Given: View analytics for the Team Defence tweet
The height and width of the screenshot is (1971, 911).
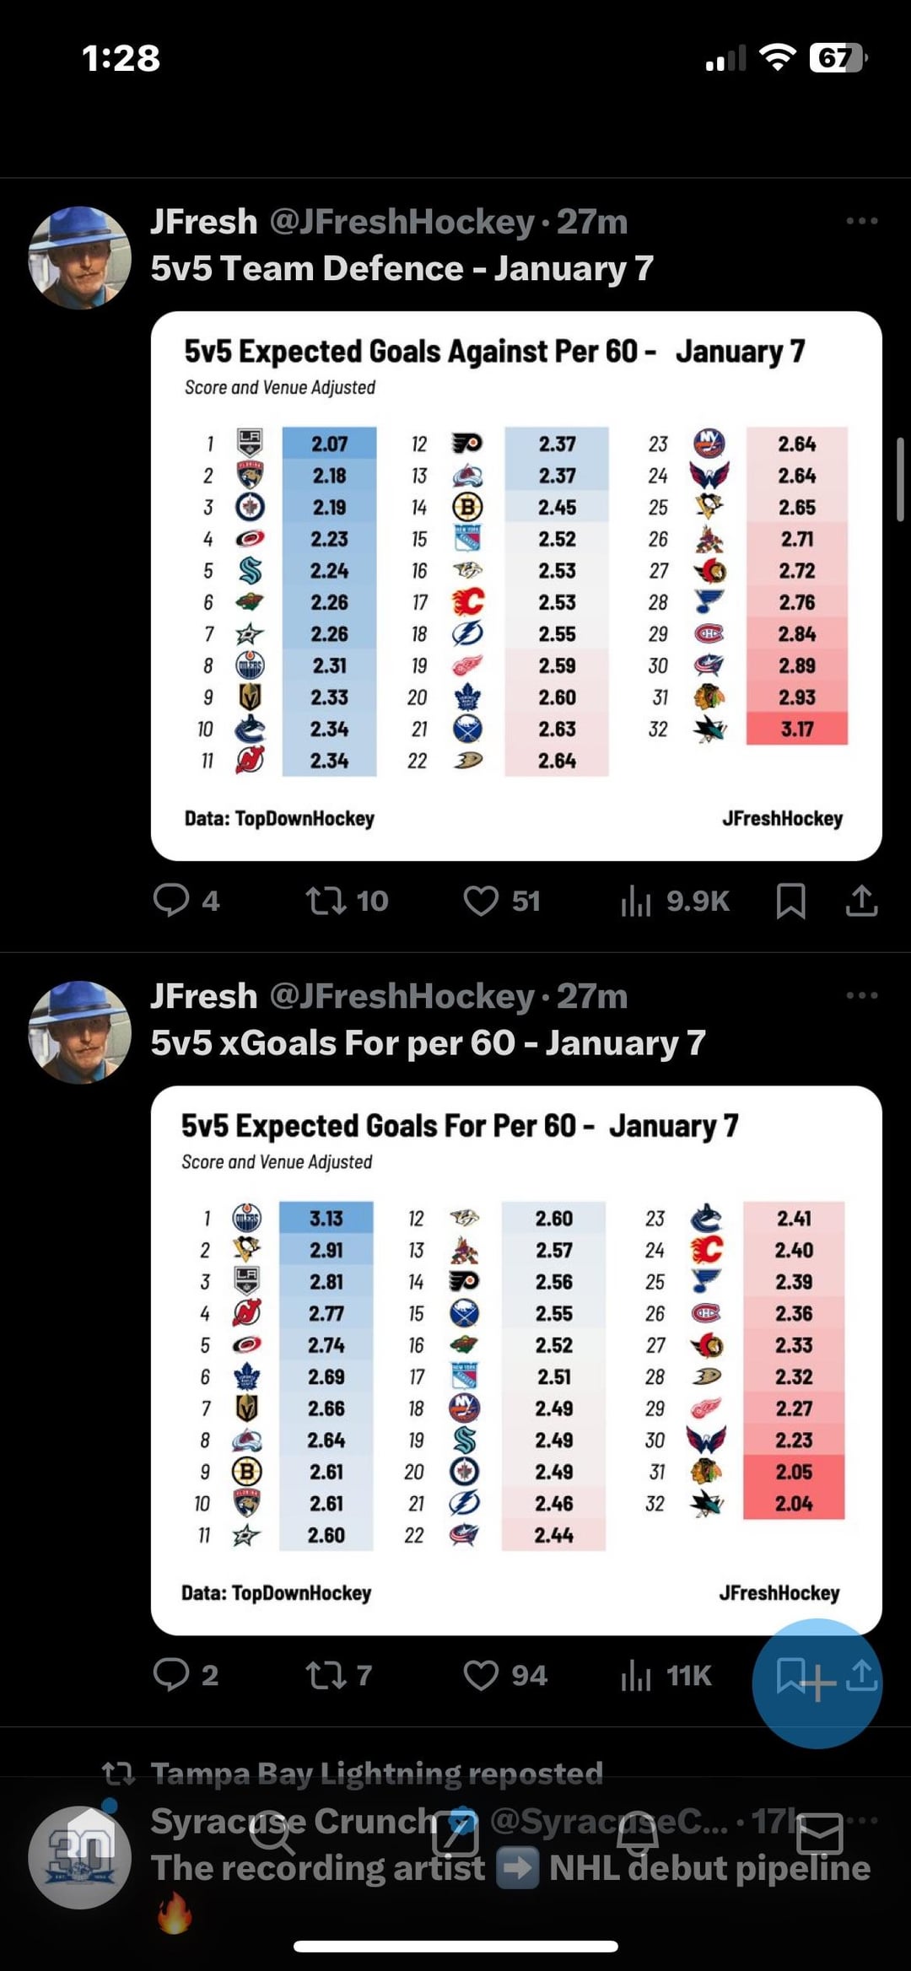Looking at the screenshot, I should click(x=636, y=900).
